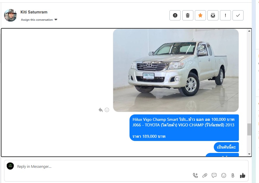
Task: Open saved replies speech bubble icon
Action: (214, 175)
